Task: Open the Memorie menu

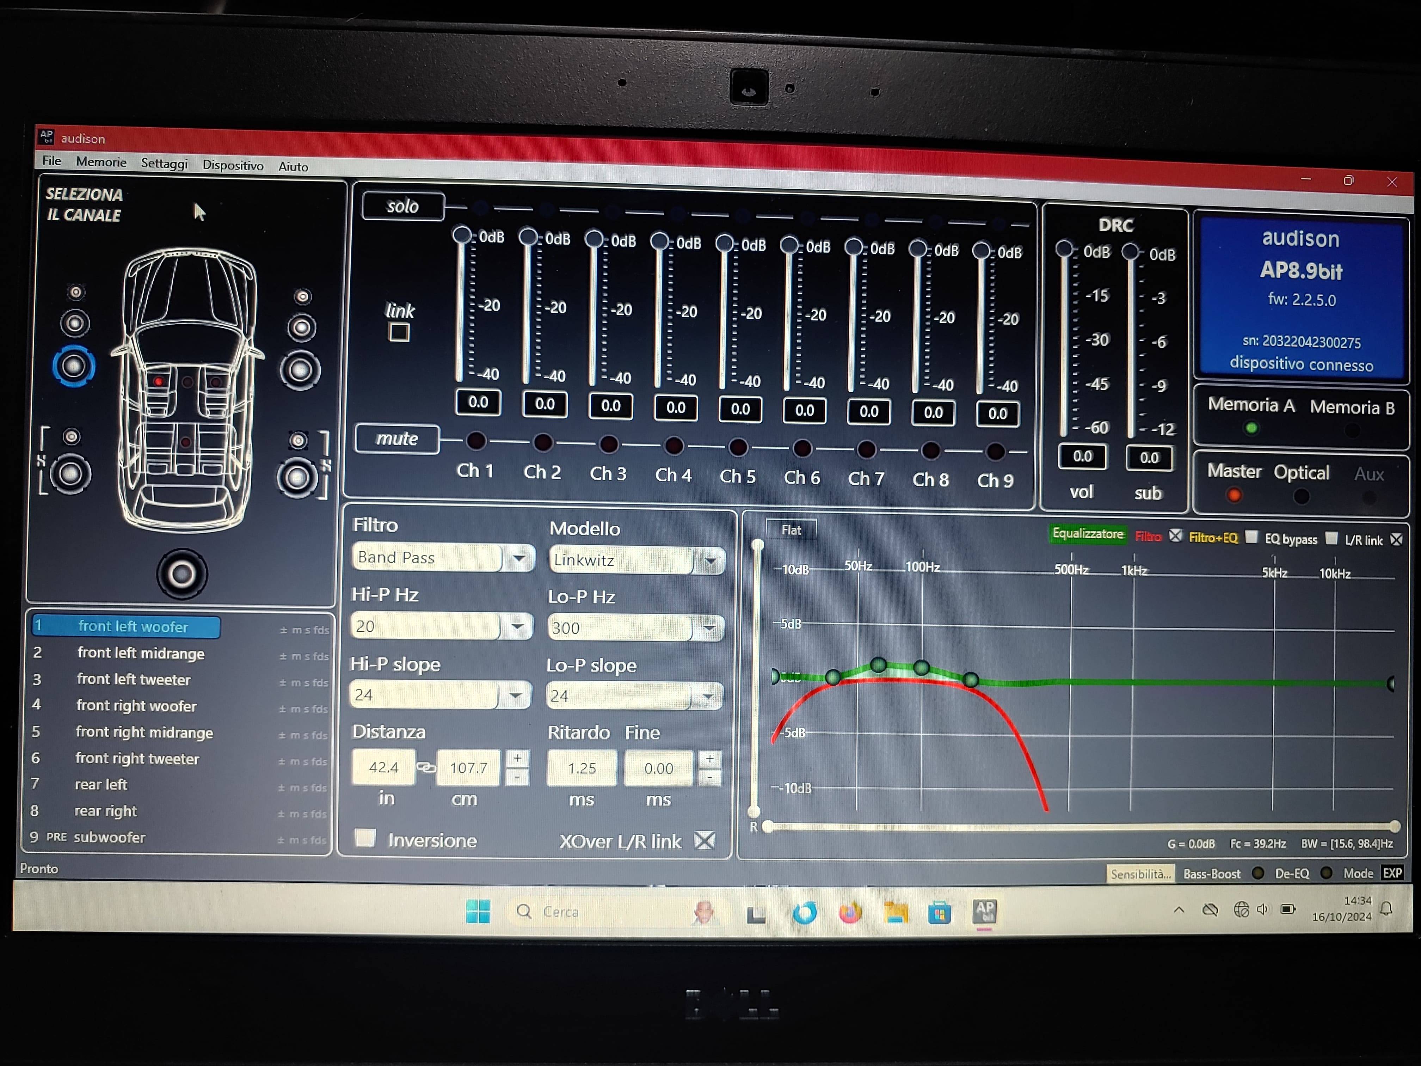Action: click(101, 162)
